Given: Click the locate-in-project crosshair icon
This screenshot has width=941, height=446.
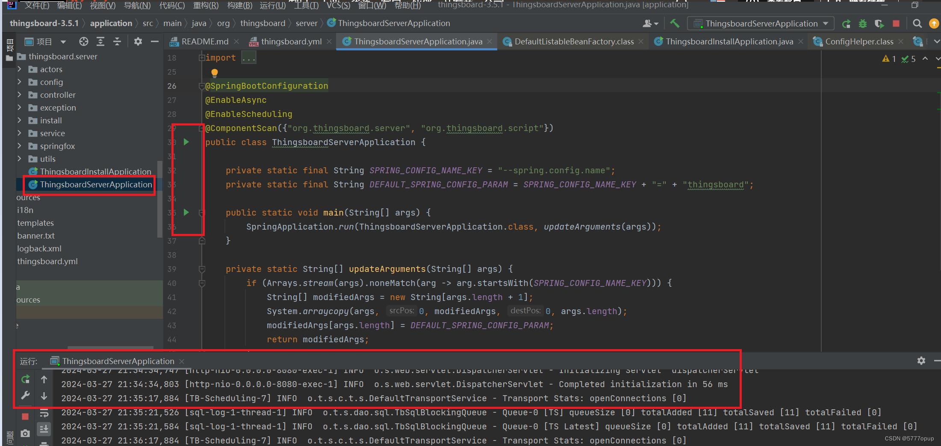Looking at the screenshot, I should [84, 41].
